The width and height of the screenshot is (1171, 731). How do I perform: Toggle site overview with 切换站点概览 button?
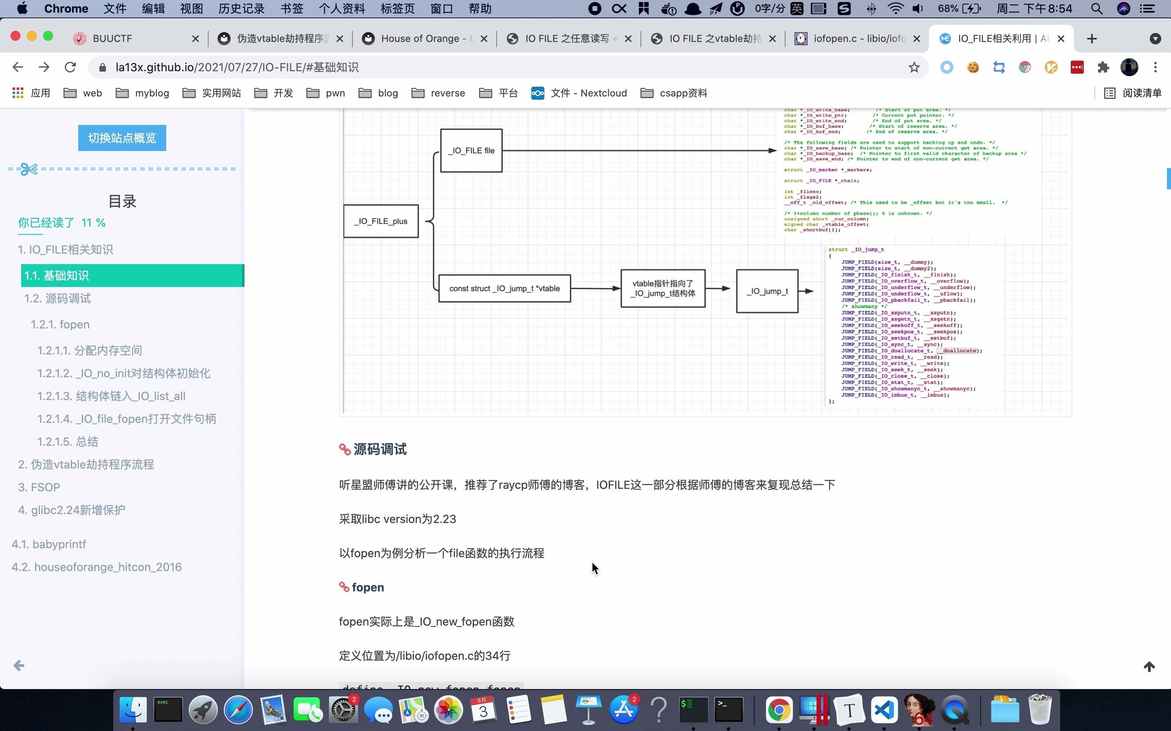coord(122,138)
